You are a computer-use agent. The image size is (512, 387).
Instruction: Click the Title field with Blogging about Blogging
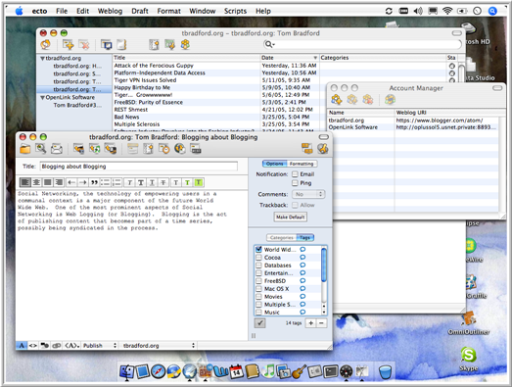(139, 166)
